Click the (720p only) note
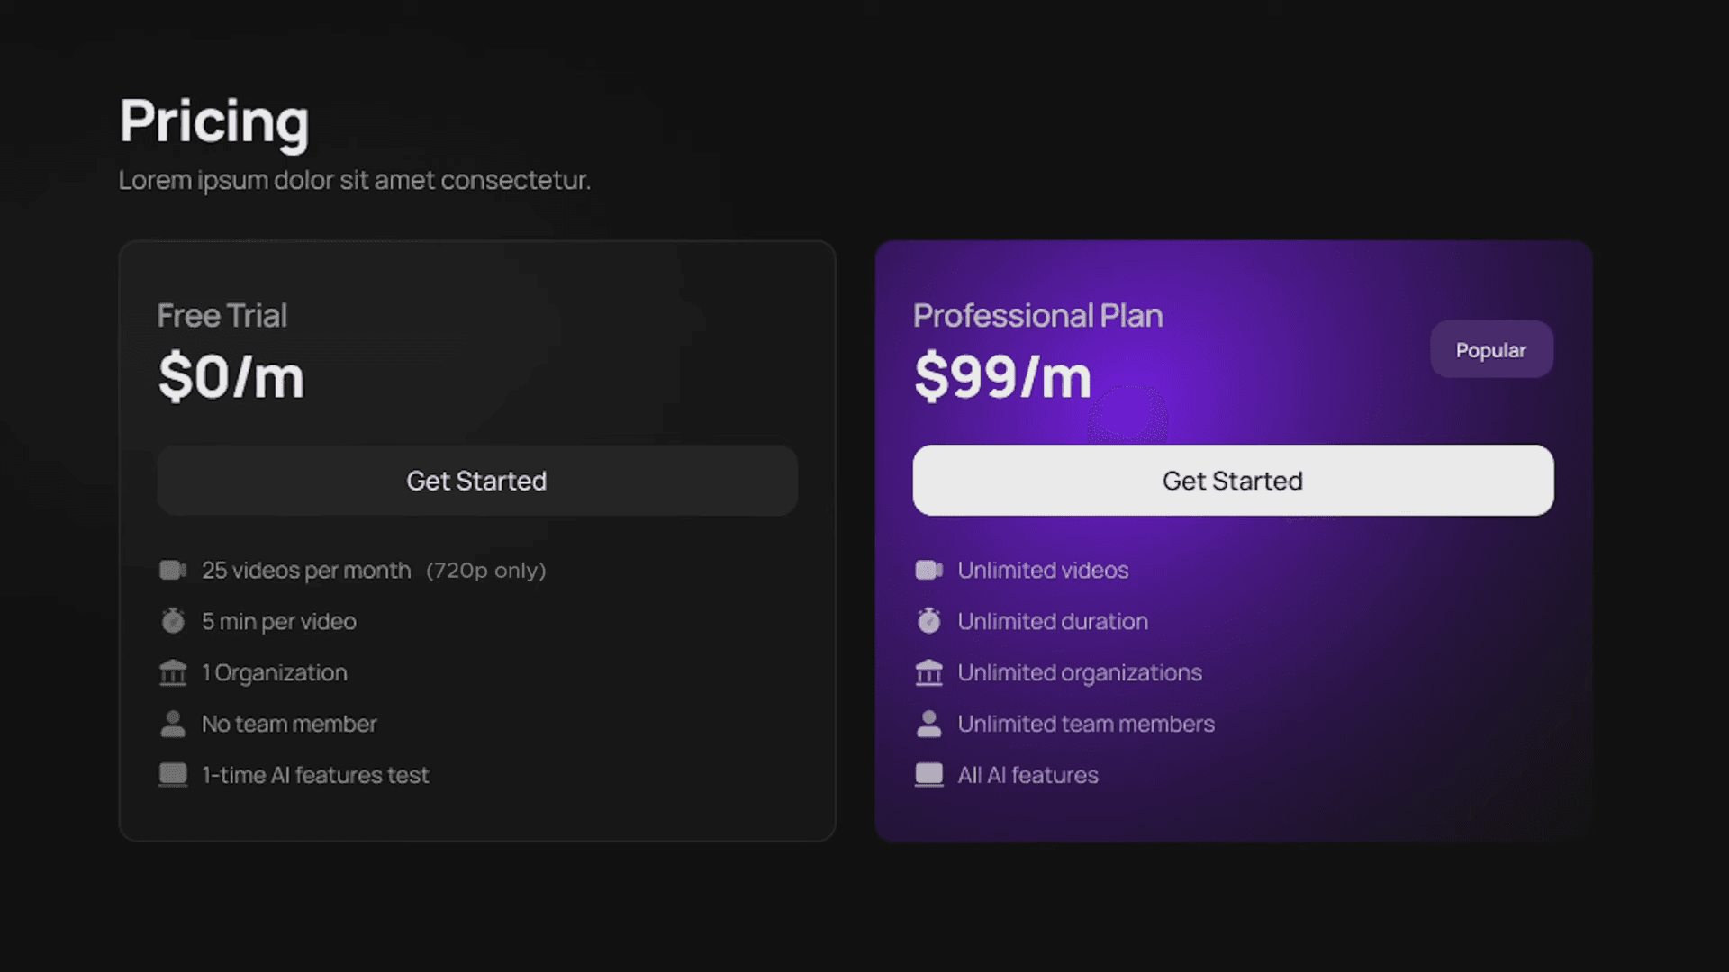The width and height of the screenshot is (1729, 972). (x=485, y=571)
